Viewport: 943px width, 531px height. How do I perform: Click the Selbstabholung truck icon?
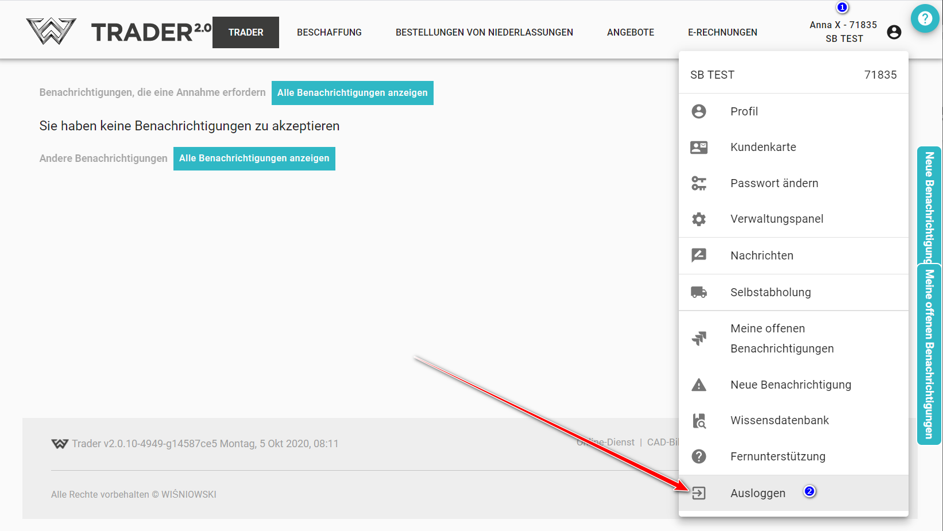(699, 292)
